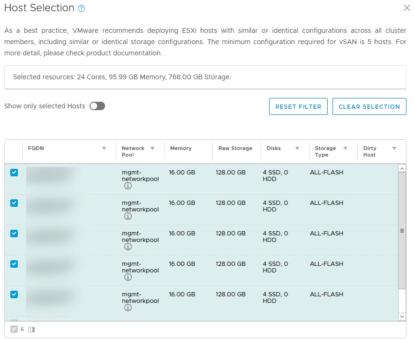The image size is (414, 339).
Task: Open FQDN column filter
Action: click(x=104, y=149)
